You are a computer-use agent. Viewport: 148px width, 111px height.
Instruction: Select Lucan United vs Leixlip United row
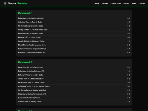74,98
